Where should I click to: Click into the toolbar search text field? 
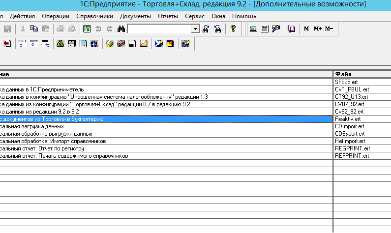[159, 29]
